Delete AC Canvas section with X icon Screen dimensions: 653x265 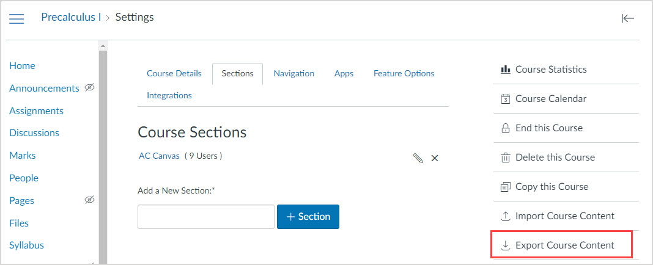pyautogui.click(x=435, y=158)
